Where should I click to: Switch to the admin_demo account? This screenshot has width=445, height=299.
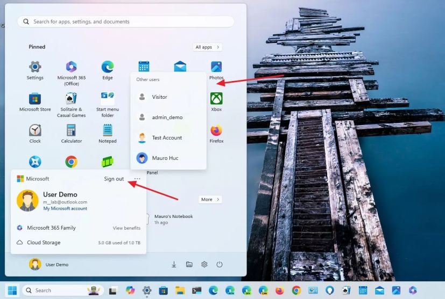click(168, 117)
